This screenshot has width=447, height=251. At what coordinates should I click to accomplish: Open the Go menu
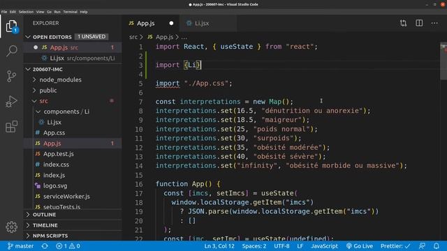pyautogui.click(x=49, y=12)
